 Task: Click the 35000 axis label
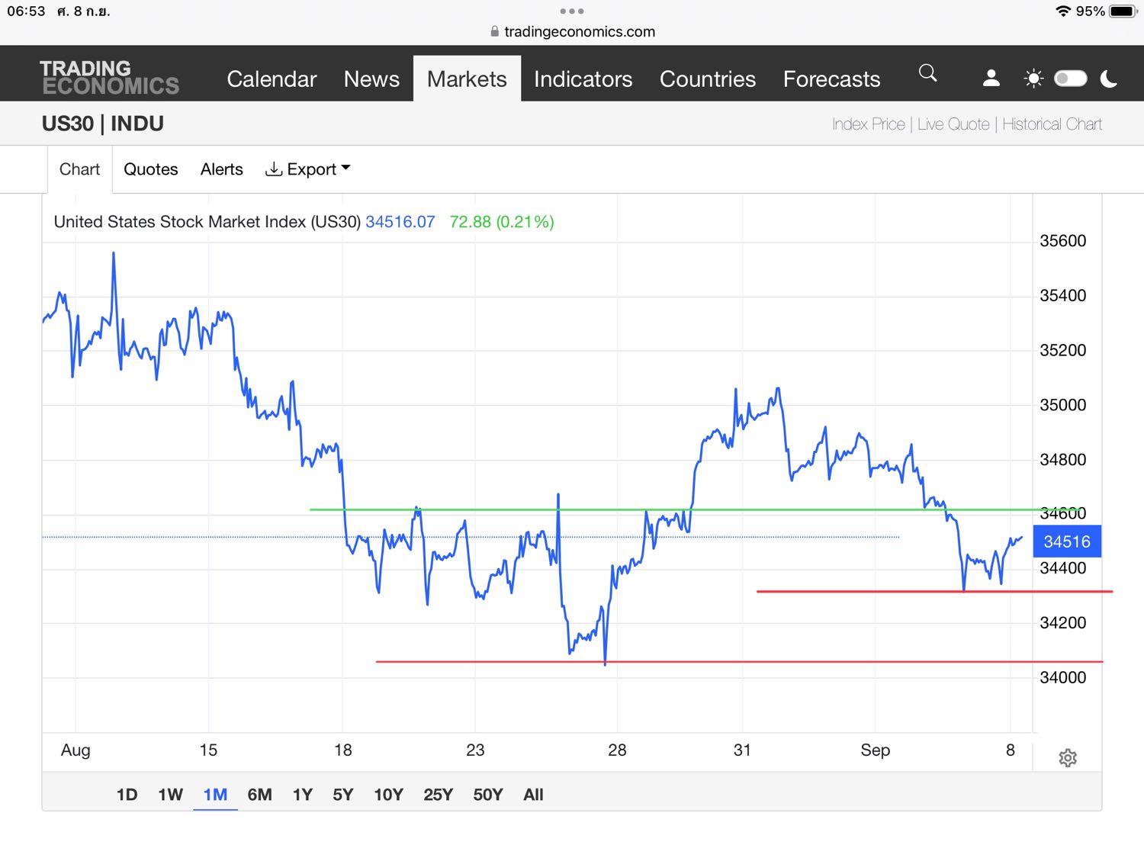pyautogui.click(x=1063, y=405)
